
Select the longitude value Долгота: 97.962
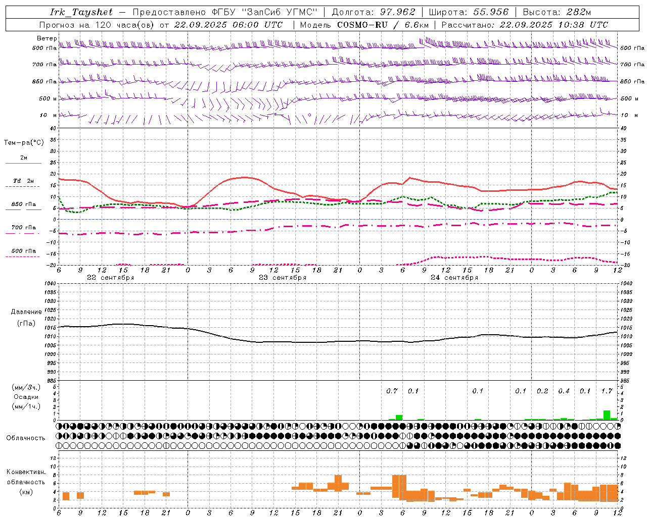(x=373, y=12)
